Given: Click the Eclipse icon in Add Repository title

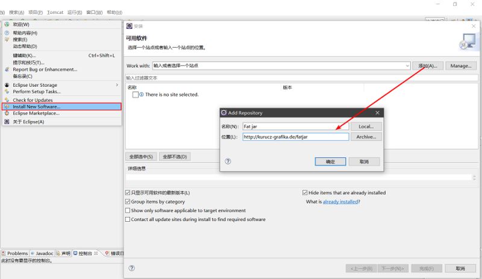Looking at the screenshot, I should click(x=224, y=113).
